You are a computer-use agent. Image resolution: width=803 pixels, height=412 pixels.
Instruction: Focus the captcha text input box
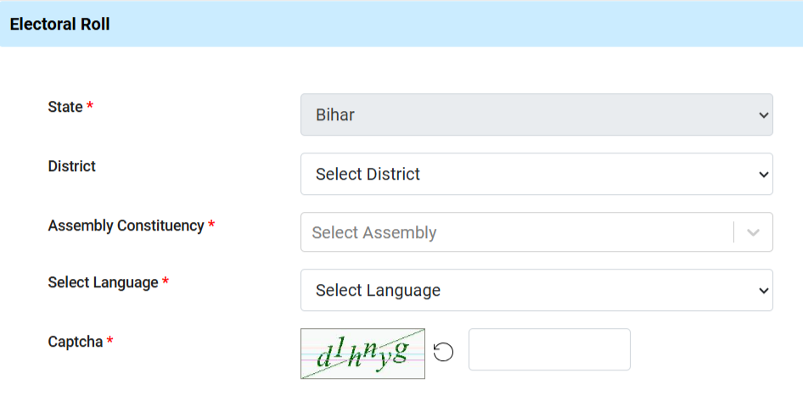[549, 349]
